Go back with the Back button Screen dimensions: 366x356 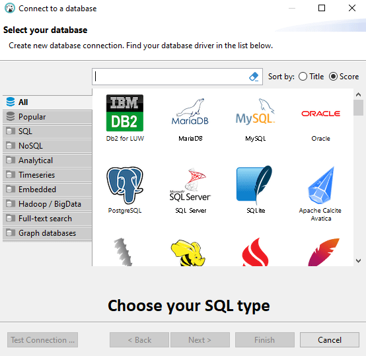click(139, 340)
